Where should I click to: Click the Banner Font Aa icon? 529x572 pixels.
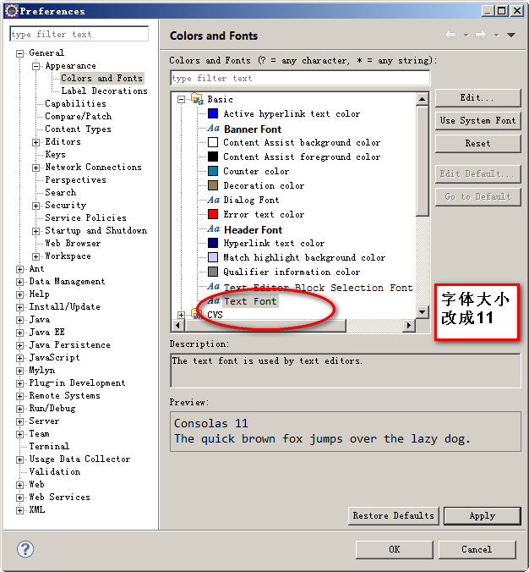214,129
